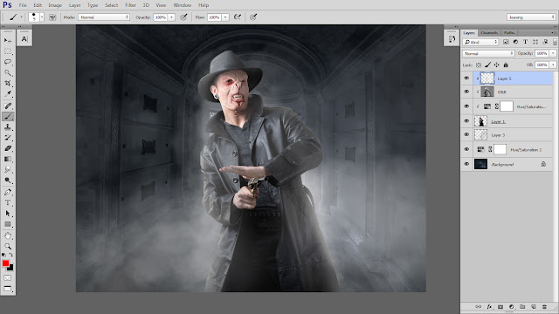This screenshot has height=314, width=559.
Task: Expand the layer blend mode dropdown
Action: [488, 53]
